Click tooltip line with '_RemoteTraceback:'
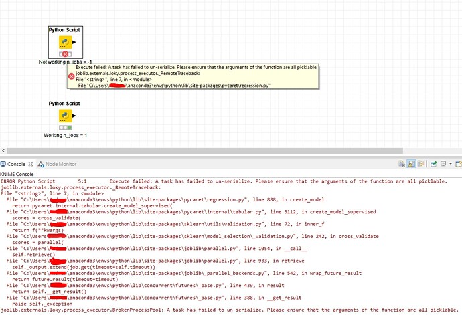462x315 pixels. click(138, 73)
